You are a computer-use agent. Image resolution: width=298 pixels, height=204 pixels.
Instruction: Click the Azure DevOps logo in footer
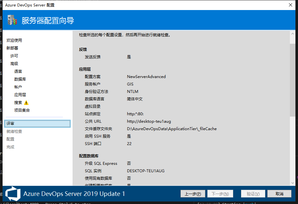click(x=13, y=194)
